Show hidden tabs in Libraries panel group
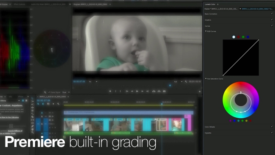This screenshot has width=275, height=155. [28, 97]
